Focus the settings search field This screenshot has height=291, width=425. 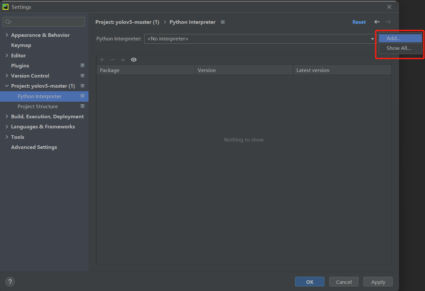(x=44, y=22)
